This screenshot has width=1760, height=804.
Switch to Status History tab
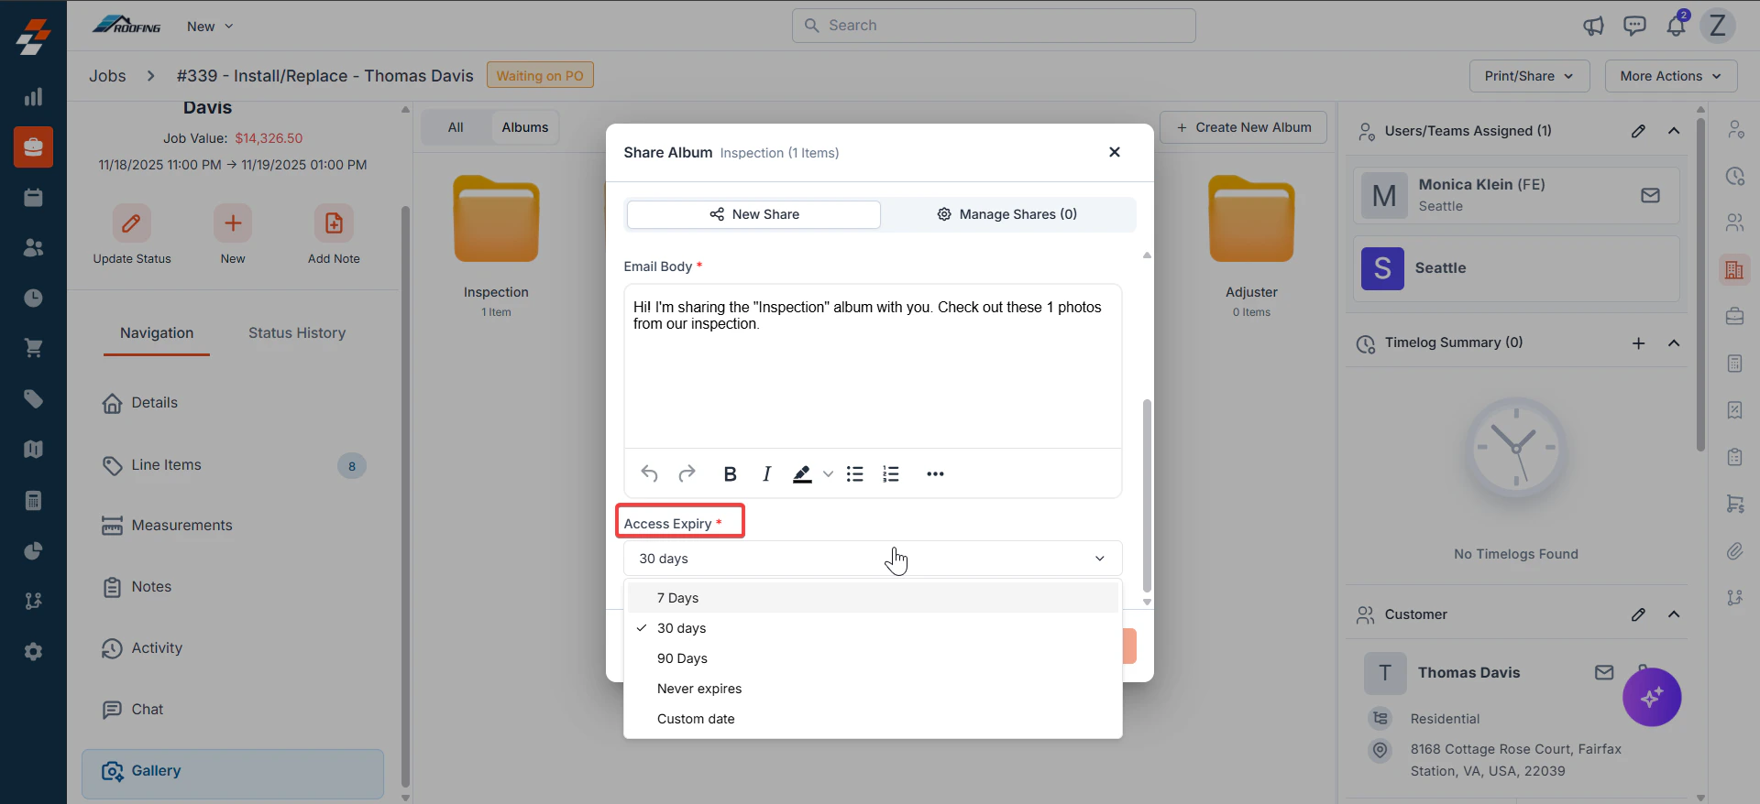(297, 333)
